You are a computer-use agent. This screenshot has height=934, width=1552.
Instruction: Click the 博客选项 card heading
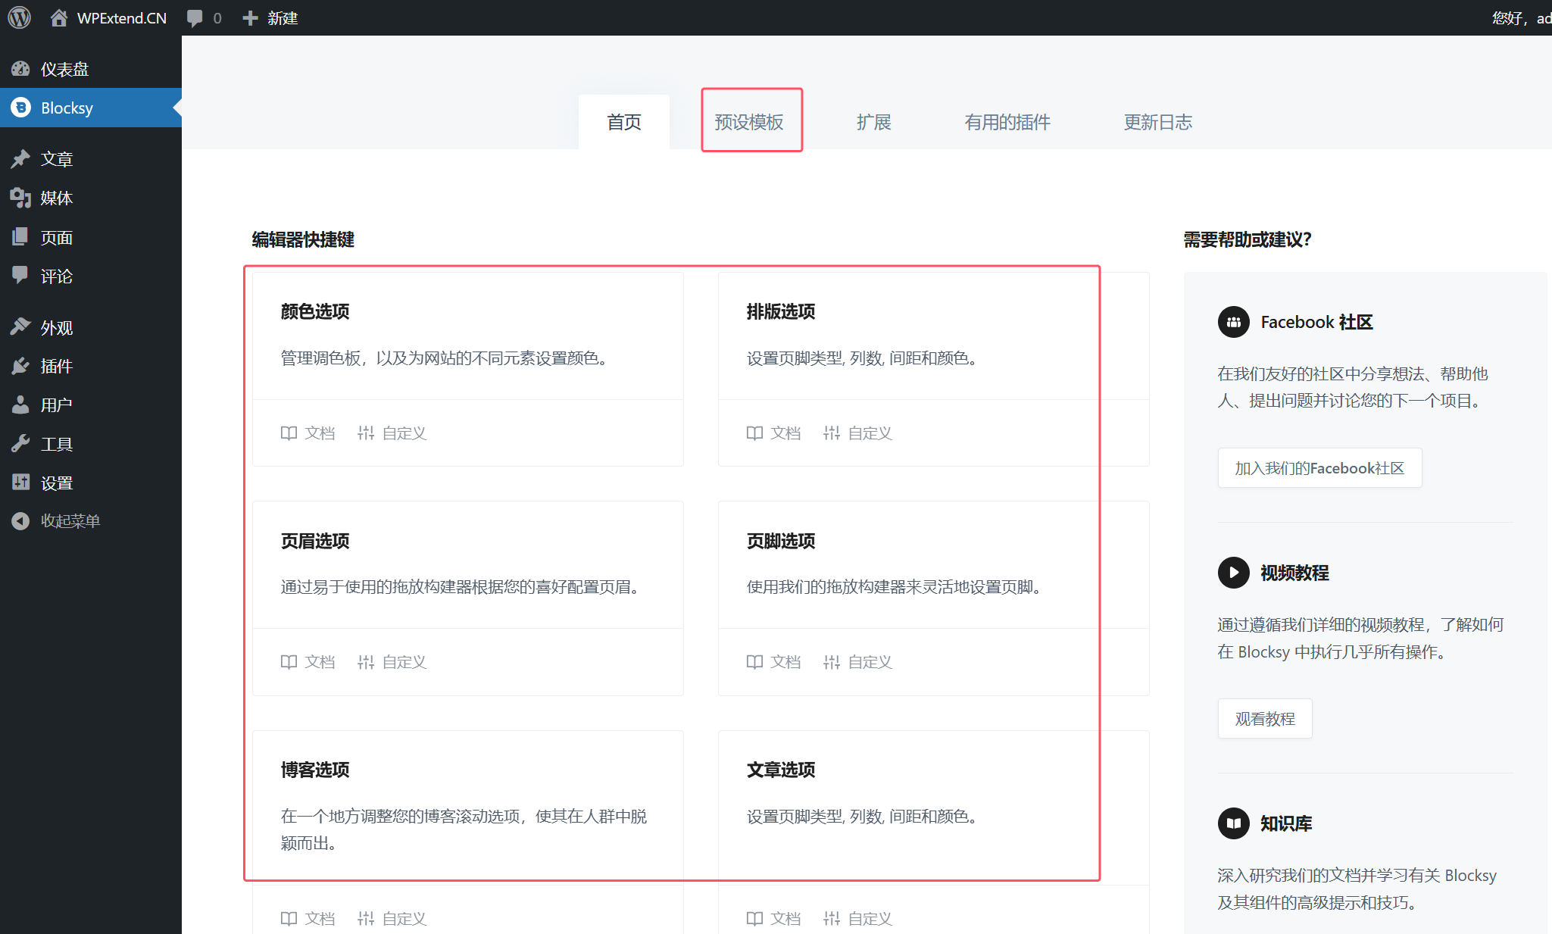(315, 770)
